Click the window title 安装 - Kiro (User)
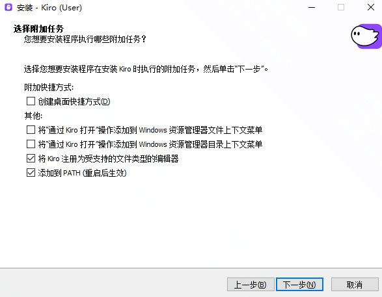This screenshot has width=382, height=297. tap(49, 8)
